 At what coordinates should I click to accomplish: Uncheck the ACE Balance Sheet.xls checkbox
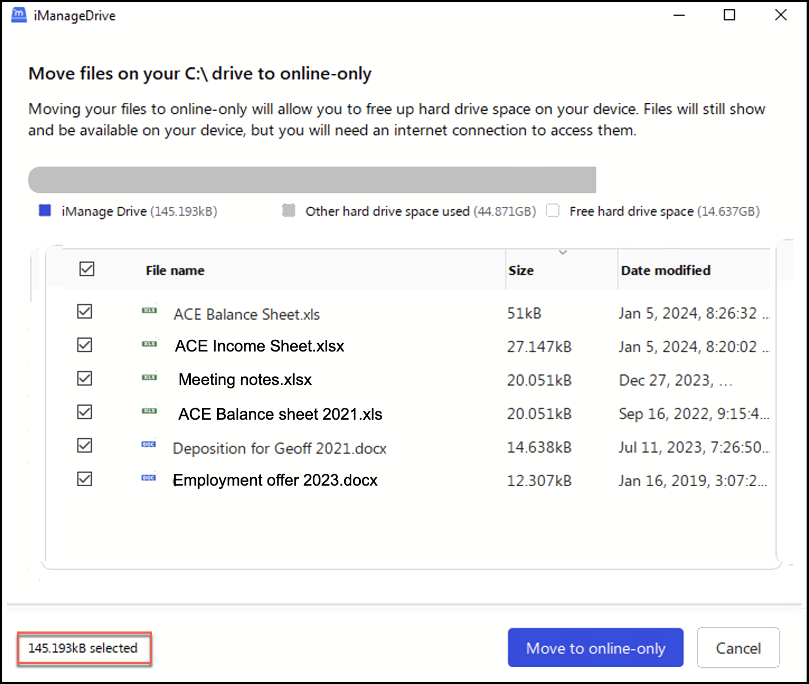point(84,311)
